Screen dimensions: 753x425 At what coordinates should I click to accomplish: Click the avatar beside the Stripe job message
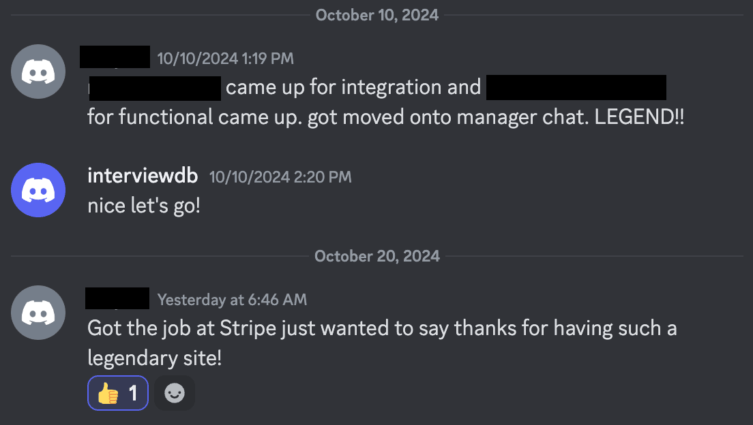(x=38, y=313)
